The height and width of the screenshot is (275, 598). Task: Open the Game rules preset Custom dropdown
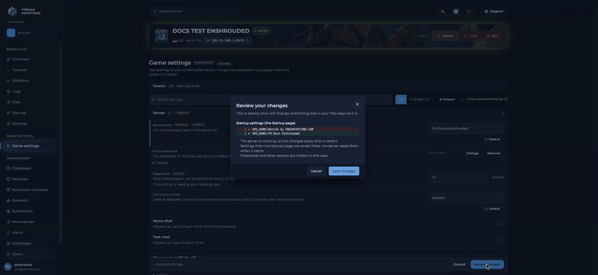coord(466,198)
